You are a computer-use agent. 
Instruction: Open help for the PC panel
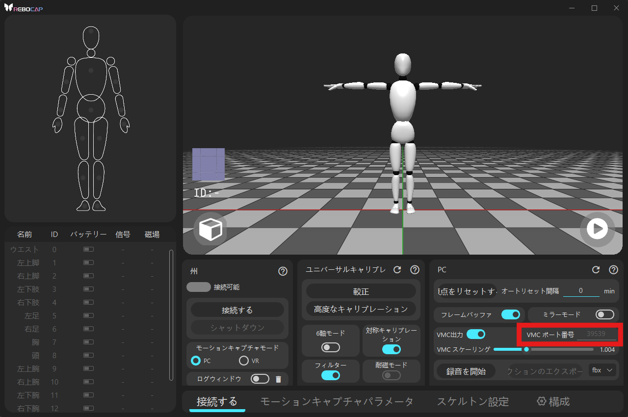pos(613,270)
